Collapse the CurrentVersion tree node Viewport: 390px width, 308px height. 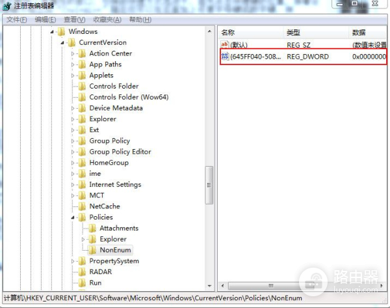63,43
